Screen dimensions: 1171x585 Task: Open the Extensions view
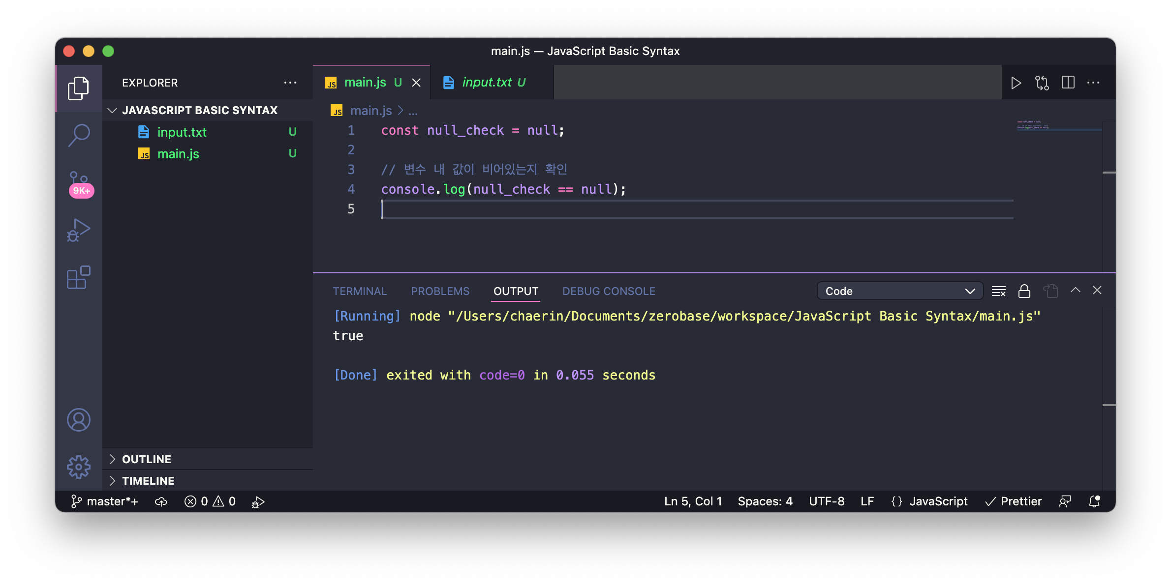[x=79, y=278]
